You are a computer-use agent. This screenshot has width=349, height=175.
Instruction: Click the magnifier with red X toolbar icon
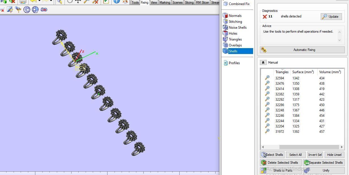[x=96, y=1]
